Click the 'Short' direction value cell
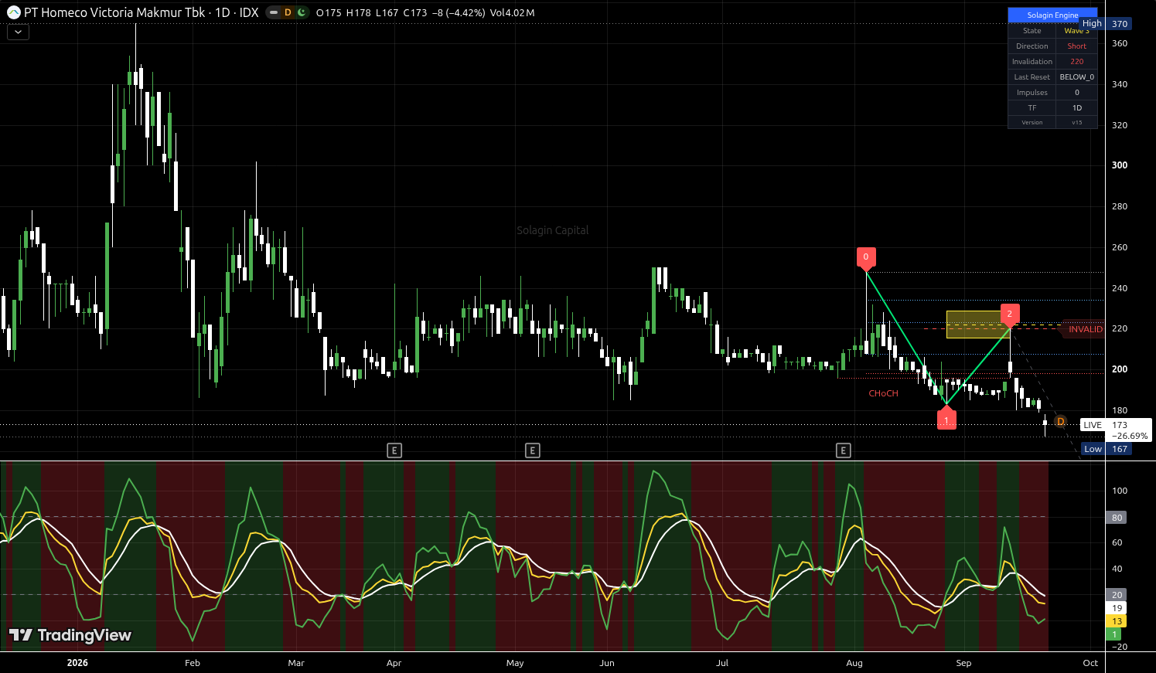 [1076, 46]
